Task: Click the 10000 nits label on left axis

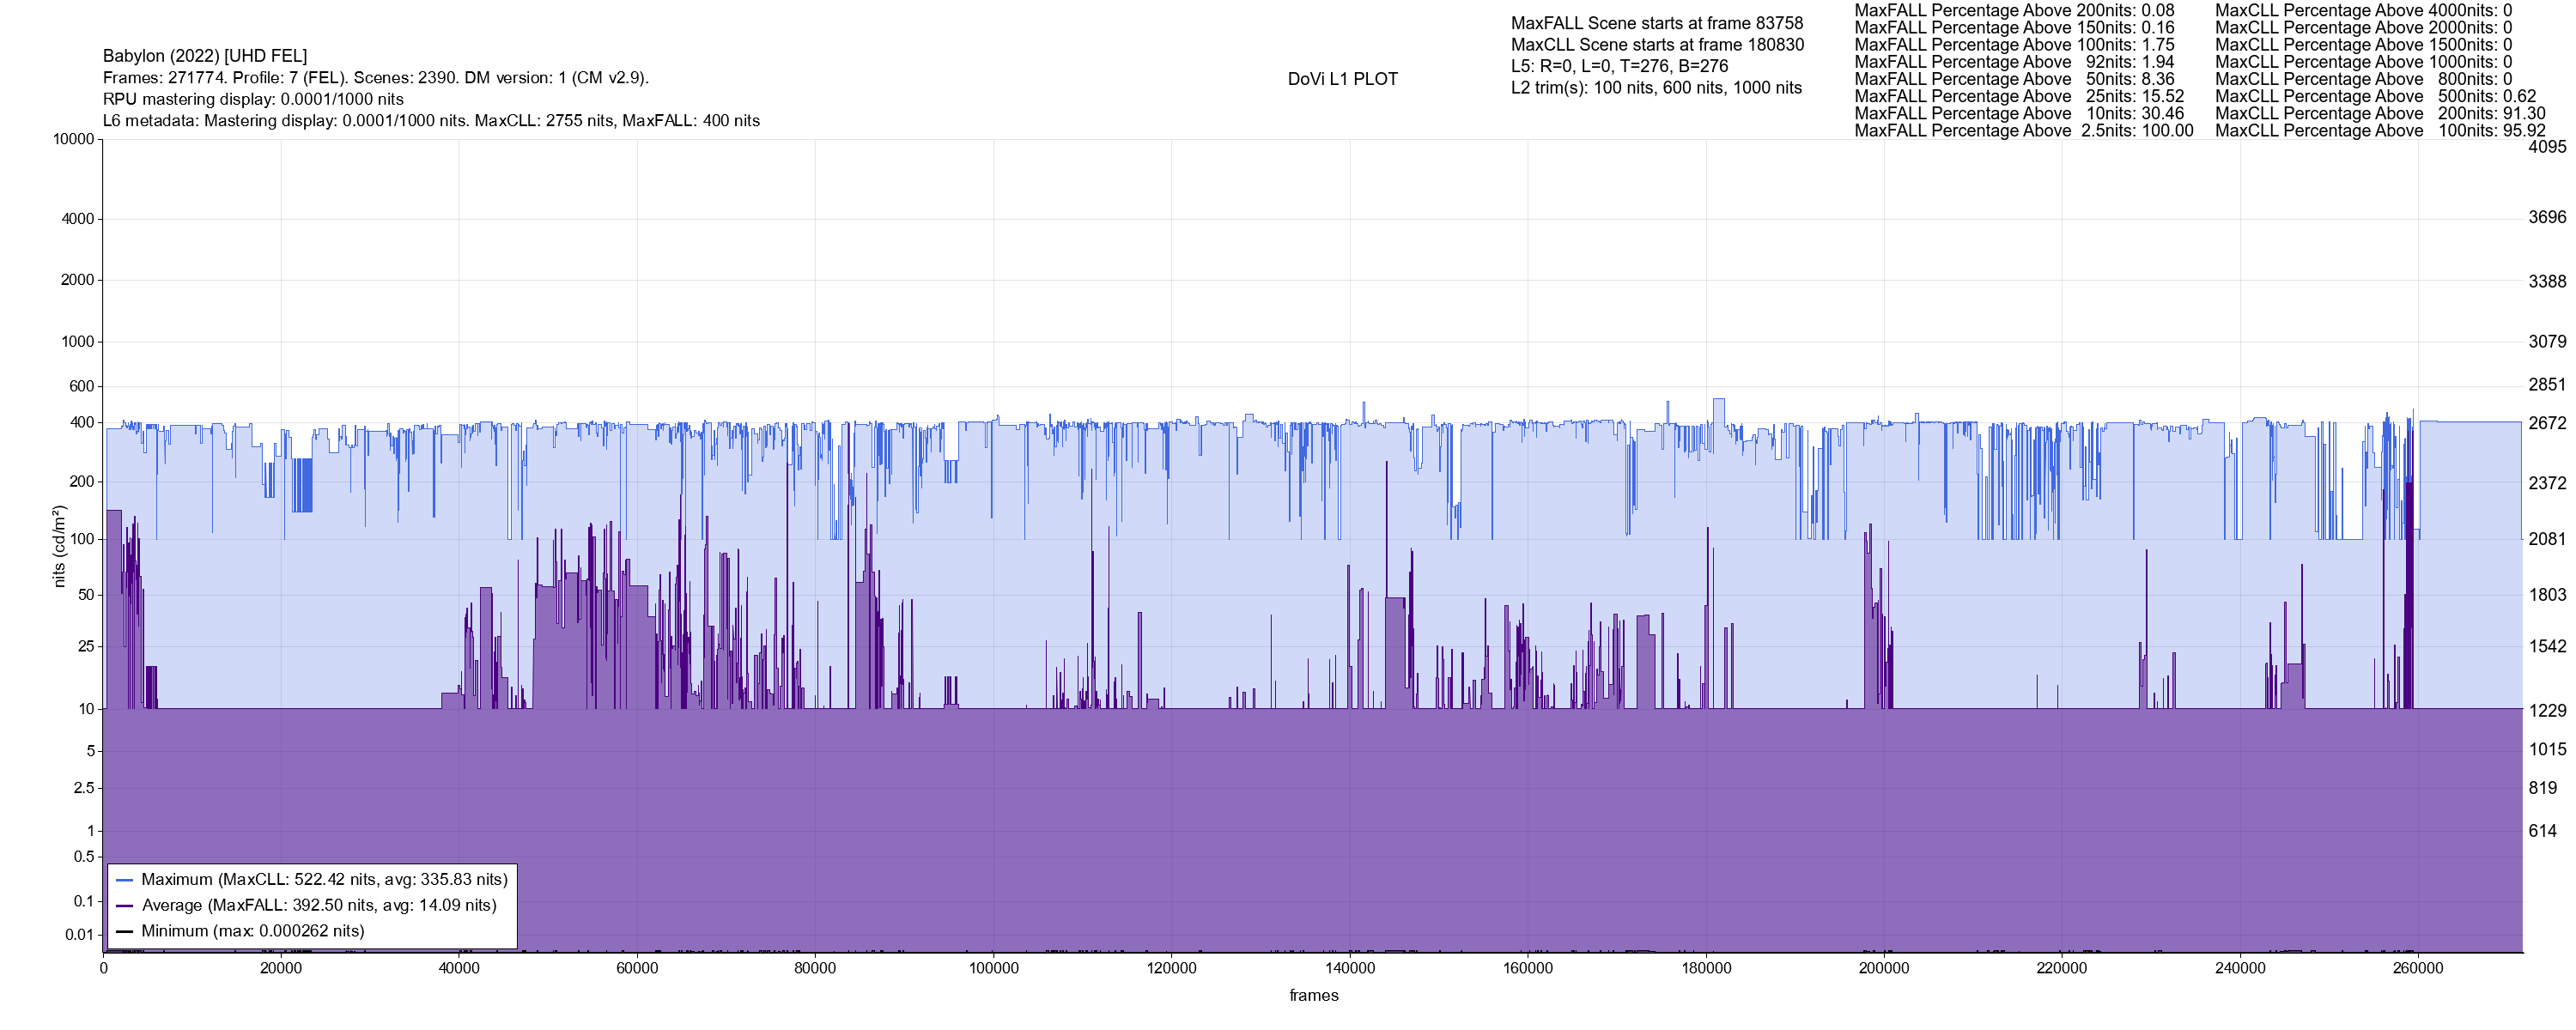Action: click(x=73, y=139)
